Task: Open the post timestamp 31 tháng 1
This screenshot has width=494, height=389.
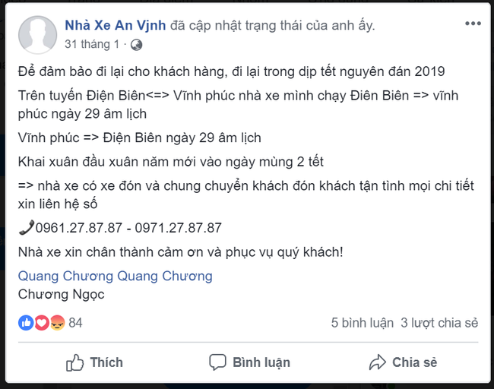Action: [92, 45]
